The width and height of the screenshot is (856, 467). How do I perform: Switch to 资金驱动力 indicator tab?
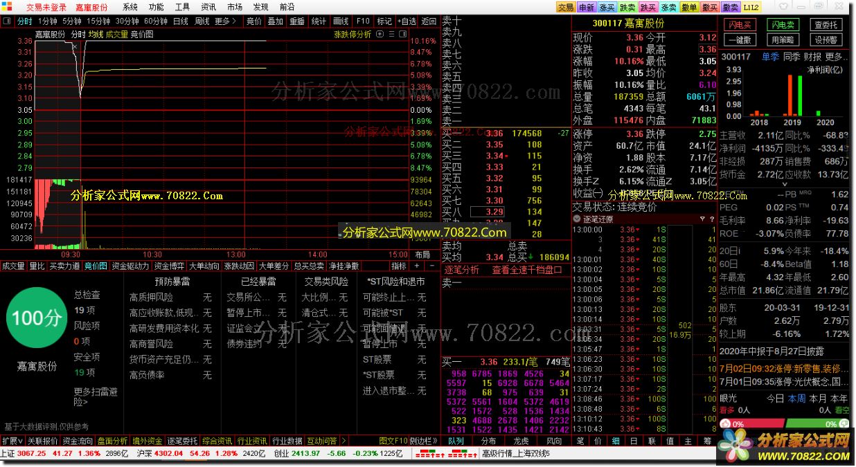click(x=130, y=266)
